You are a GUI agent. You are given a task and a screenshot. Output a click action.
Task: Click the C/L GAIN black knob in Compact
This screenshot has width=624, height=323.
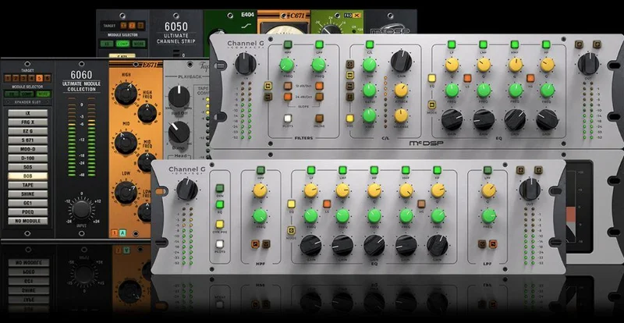tap(401, 61)
